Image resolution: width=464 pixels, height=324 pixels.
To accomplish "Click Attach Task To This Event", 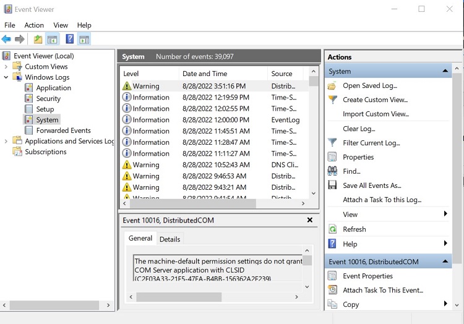I will point(383,290).
